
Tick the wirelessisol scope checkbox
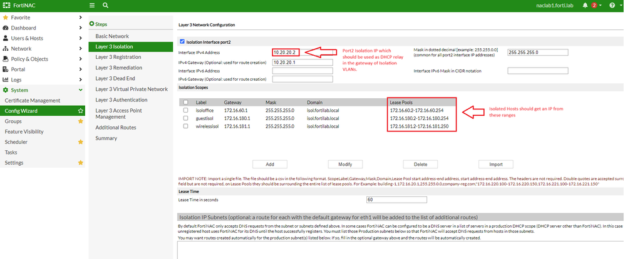click(x=186, y=126)
